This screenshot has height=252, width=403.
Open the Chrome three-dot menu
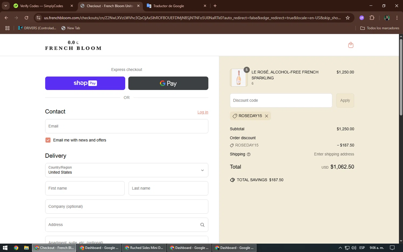pos(397,18)
